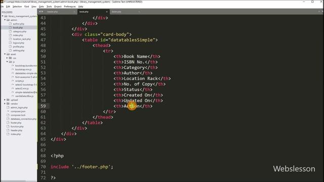Screen dimensions: 324x182
Task: Place cursor in 'Book Name' header text
Action: click(x=136, y=56)
